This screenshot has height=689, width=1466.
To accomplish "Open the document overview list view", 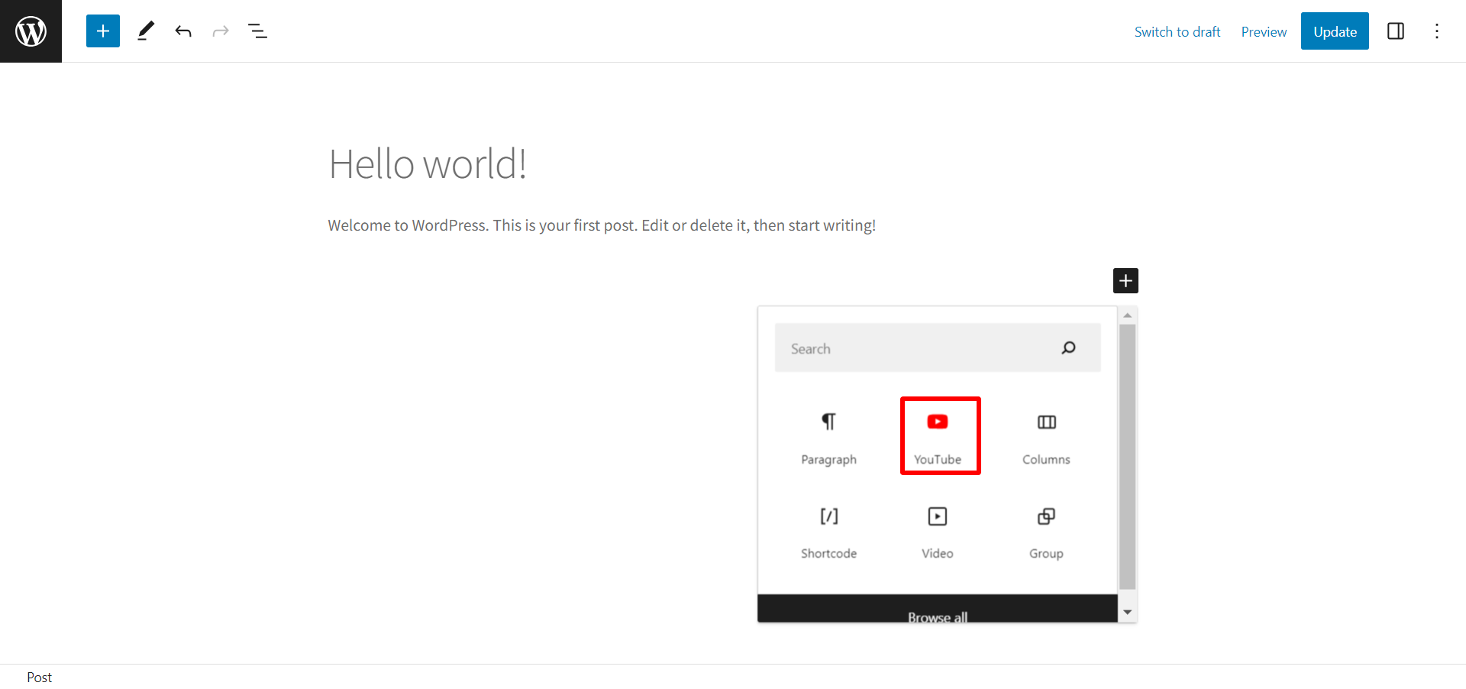I will [x=257, y=31].
